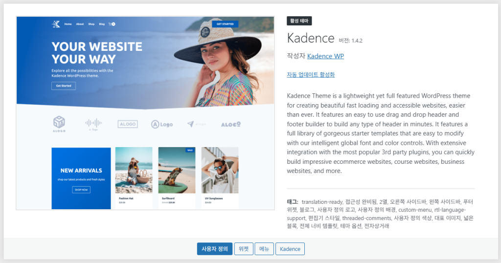Select the Shop item in preview navigation

pyautogui.click(x=91, y=24)
